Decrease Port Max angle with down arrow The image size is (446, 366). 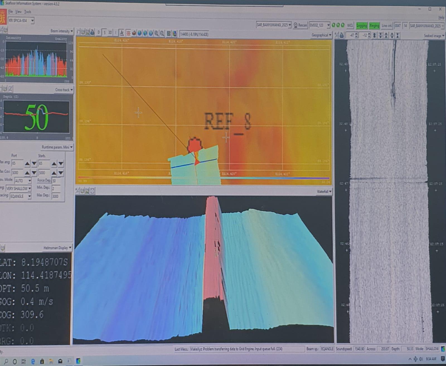pos(34,164)
